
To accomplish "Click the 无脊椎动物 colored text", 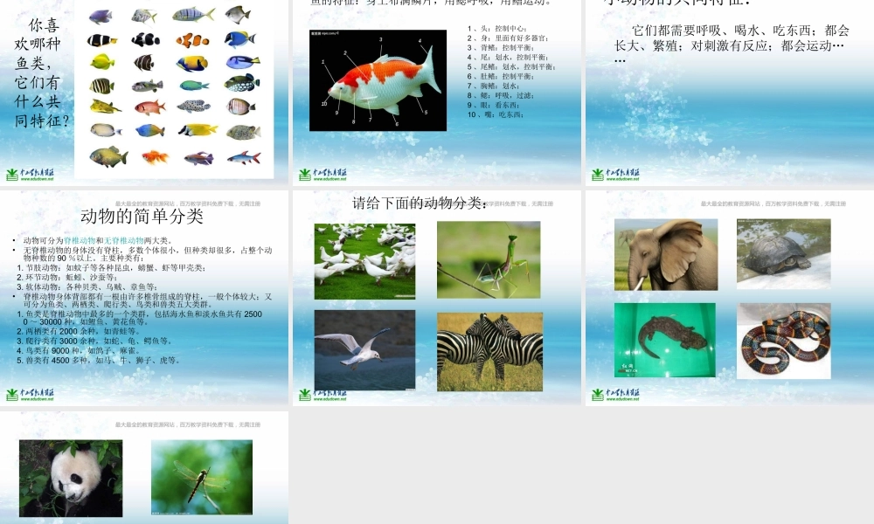I will [122, 238].
